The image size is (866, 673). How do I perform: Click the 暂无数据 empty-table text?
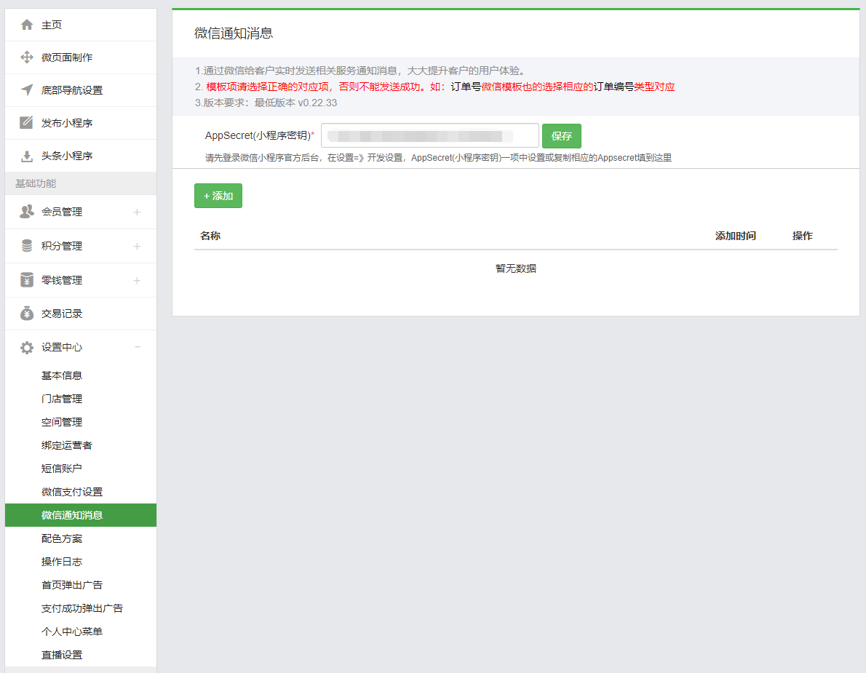pos(516,268)
